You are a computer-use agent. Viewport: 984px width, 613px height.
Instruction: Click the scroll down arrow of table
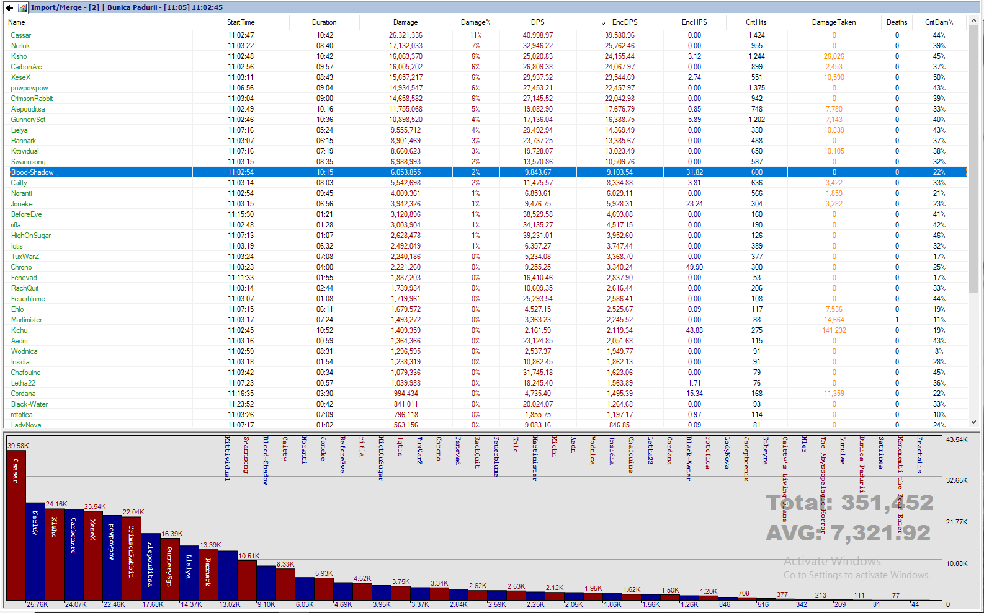click(973, 422)
